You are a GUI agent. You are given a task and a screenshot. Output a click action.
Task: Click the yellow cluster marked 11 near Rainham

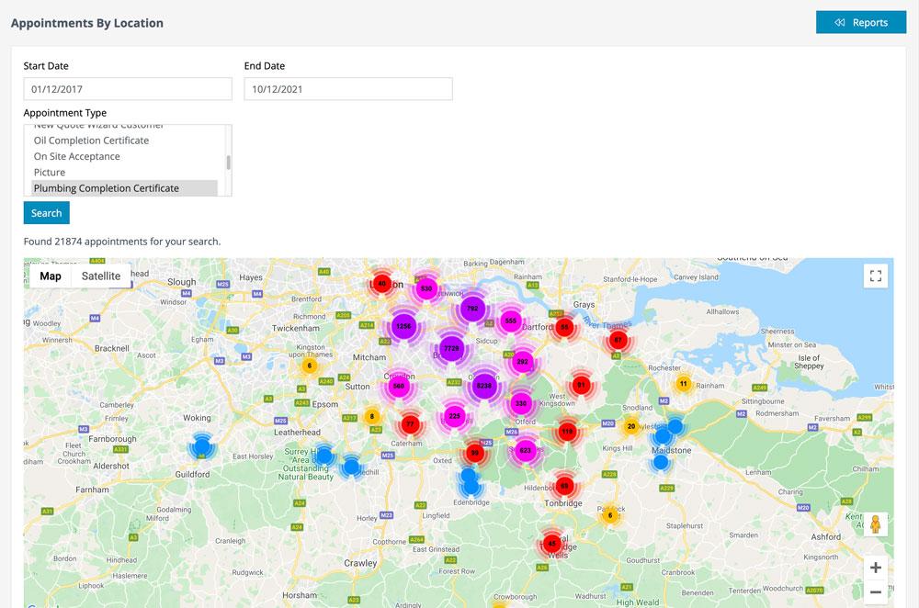click(x=683, y=383)
